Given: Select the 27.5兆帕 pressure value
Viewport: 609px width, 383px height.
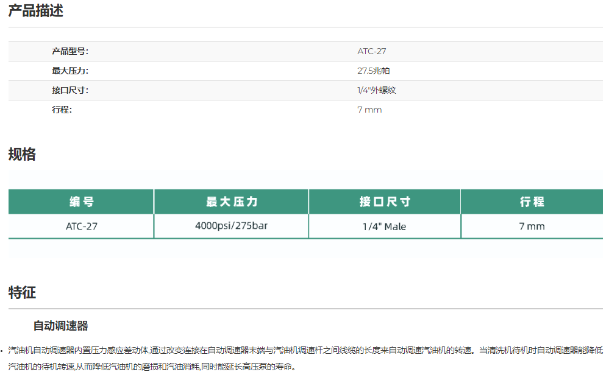Looking at the screenshot, I should pyautogui.click(x=373, y=71).
